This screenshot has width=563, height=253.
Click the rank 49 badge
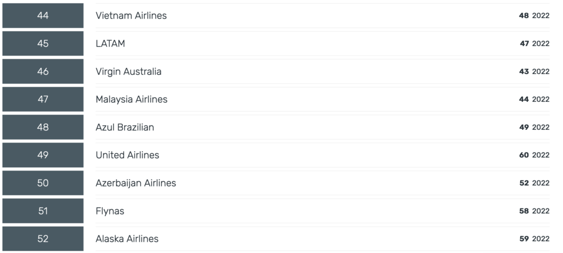(x=43, y=155)
